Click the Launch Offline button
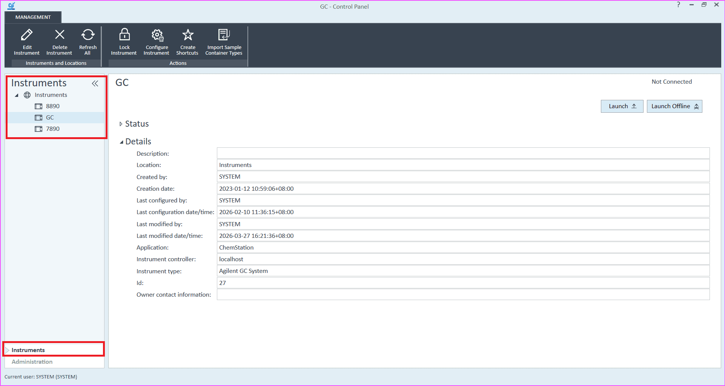Image resolution: width=725 pixels, height=386 pixels. click(674, 106)
